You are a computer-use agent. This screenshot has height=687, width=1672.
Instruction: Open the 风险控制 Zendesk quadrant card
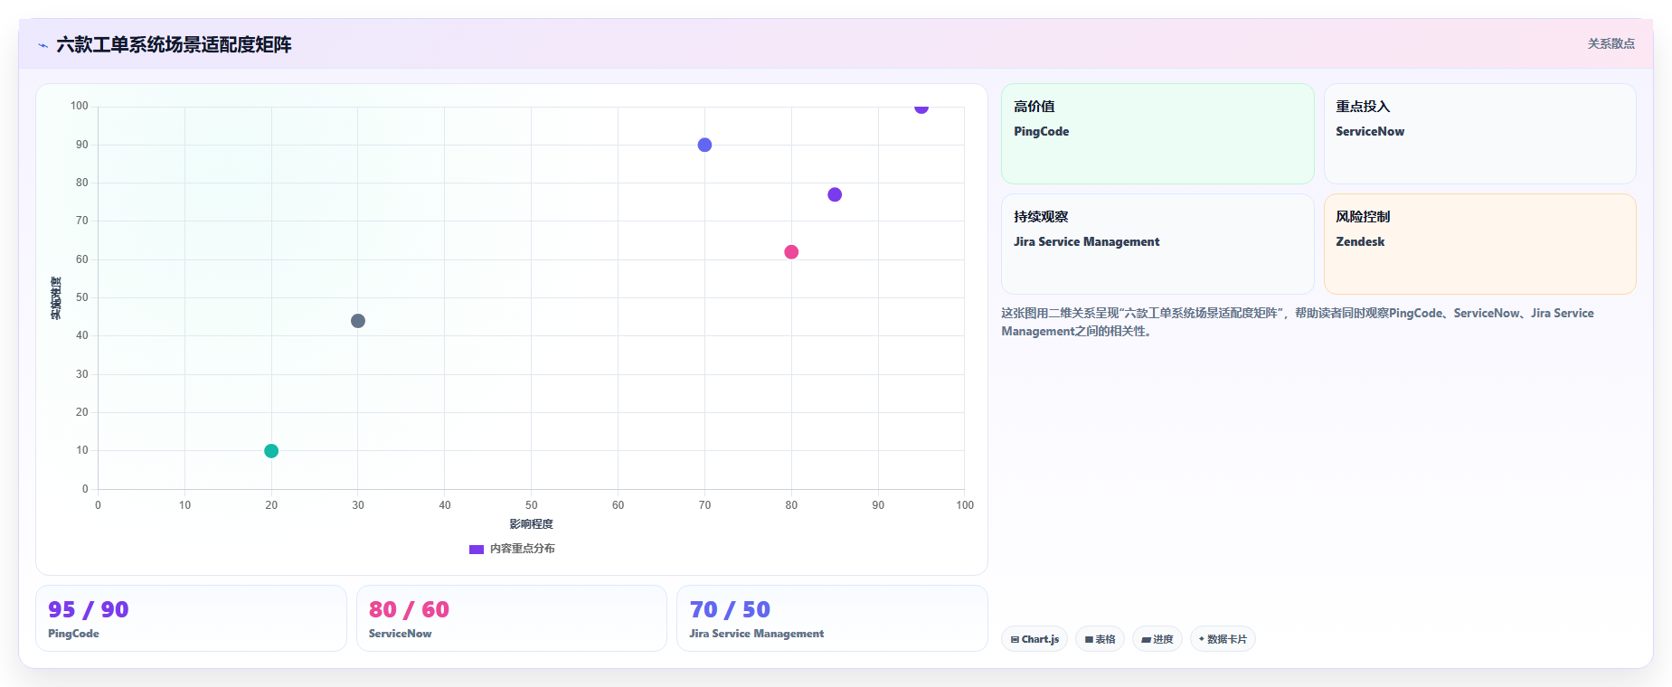coord(1480,244)
